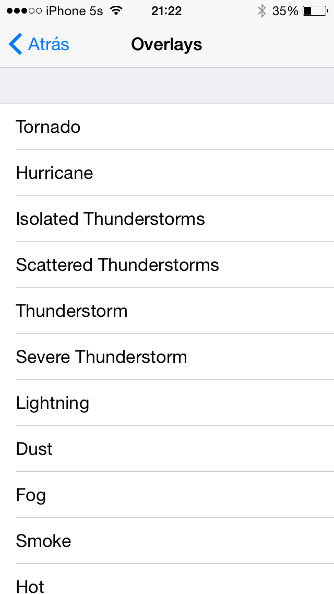Tap the blue back chevron icon

pyautogui.click(x=16, y=44)
